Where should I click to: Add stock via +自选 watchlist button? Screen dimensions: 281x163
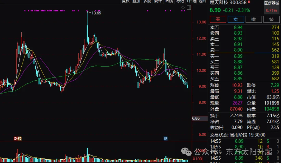[x=192, y=2]
